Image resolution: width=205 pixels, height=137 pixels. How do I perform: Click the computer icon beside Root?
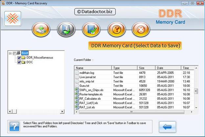[18, 53]
